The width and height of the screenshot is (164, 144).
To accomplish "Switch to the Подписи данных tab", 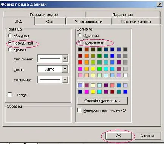I will (x=136, y=22).
